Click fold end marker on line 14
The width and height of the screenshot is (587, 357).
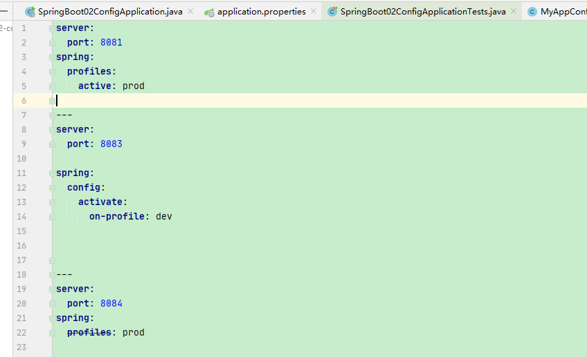click(x=52, y=217)
